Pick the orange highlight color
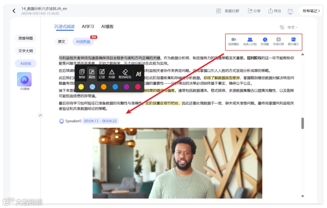Image resolution: width=327 pixels, height=208 pixels. pyautogui.click(x=104, y=87)
